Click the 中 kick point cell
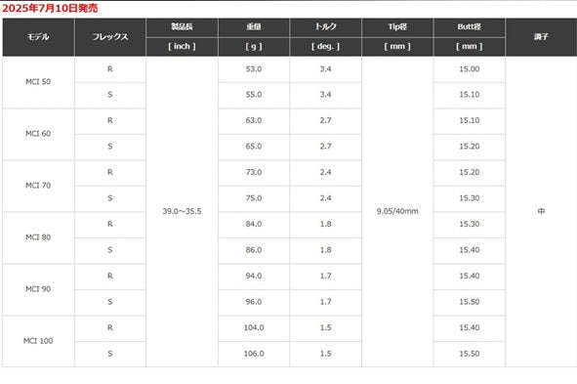 (x=541, y=212)
